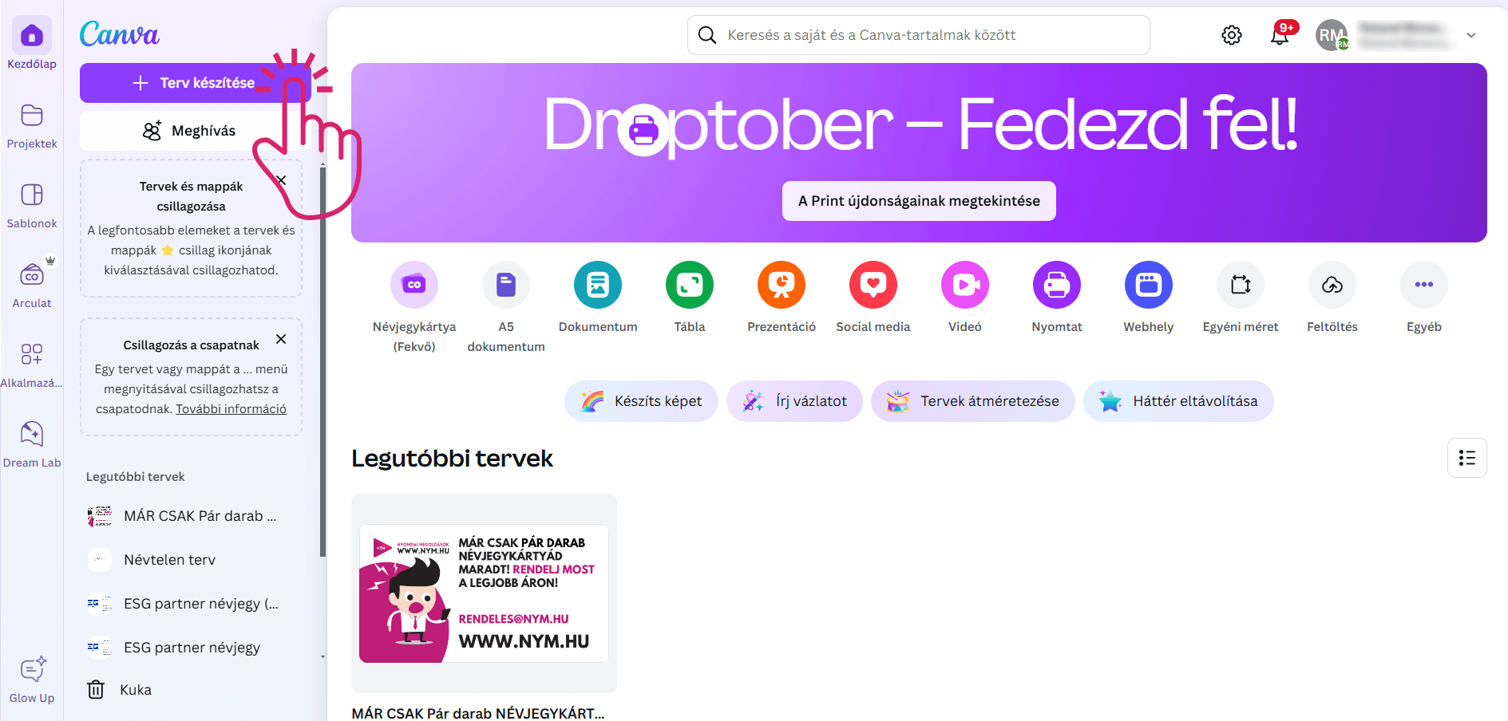Open Sablonok templates in sidebar
1508x721 pixels.
[x=32, y=206]
